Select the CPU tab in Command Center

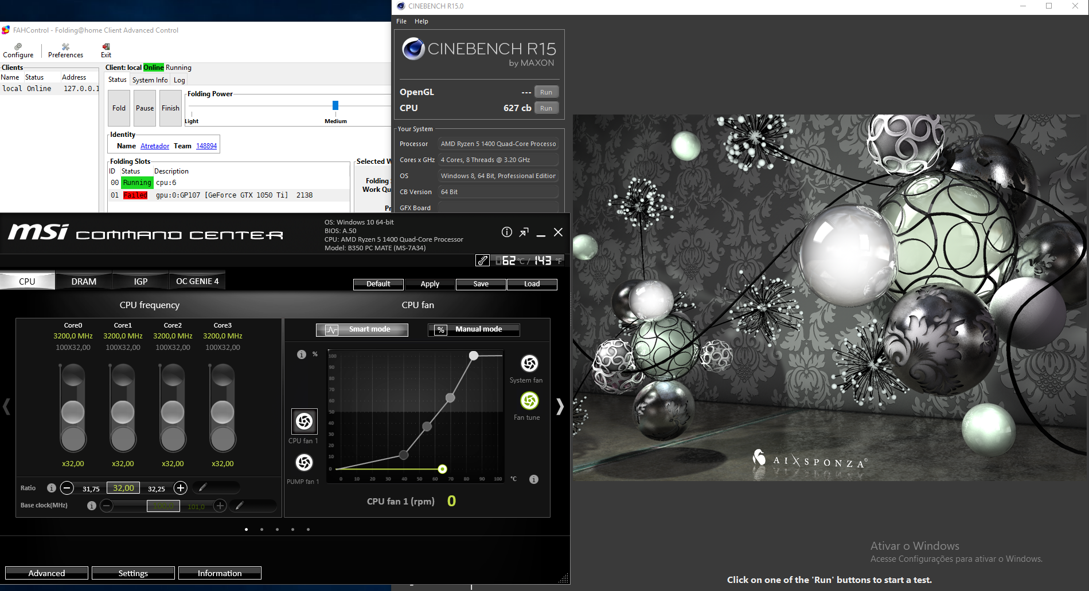27,281
